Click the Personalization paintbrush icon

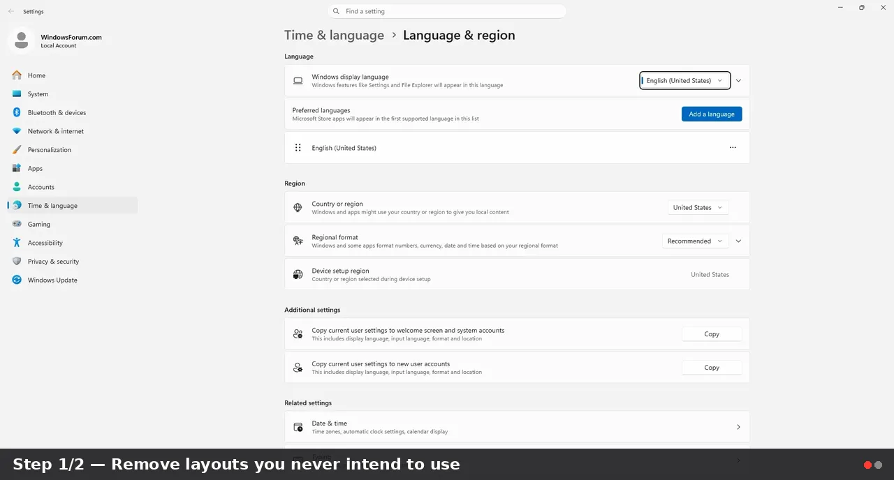(x=17, y=150)
